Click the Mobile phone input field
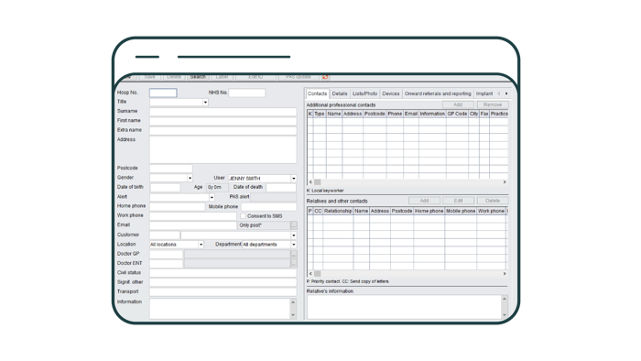Screen dimensions: 641x361 point(268,207)
